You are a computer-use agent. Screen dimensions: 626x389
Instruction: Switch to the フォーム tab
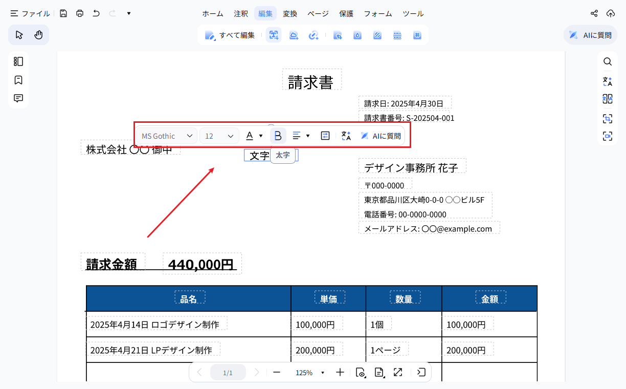pos(378,14)
